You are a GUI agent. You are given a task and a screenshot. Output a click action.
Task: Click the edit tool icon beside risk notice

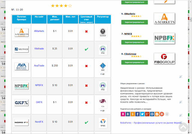(x=181, y=102)
